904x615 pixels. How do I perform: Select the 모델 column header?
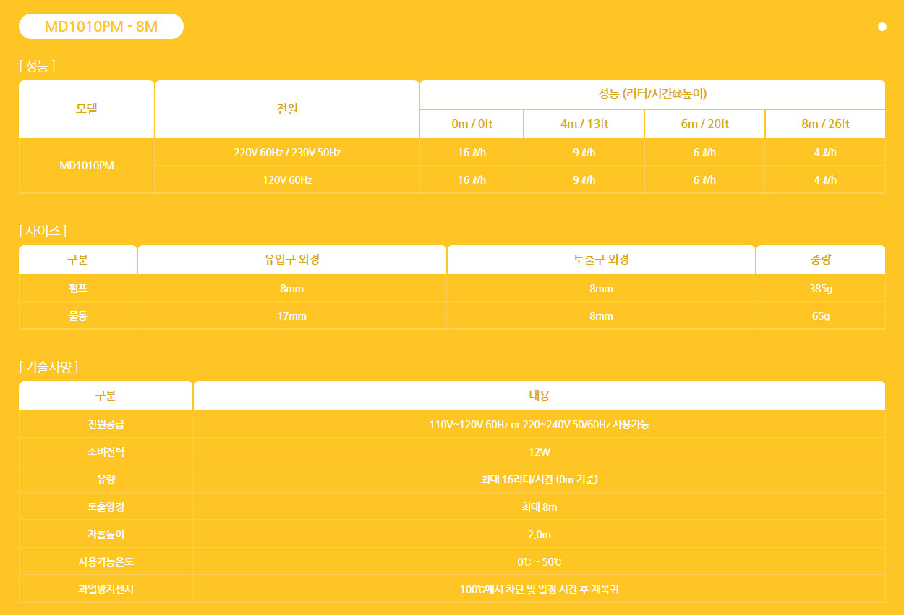87,109
